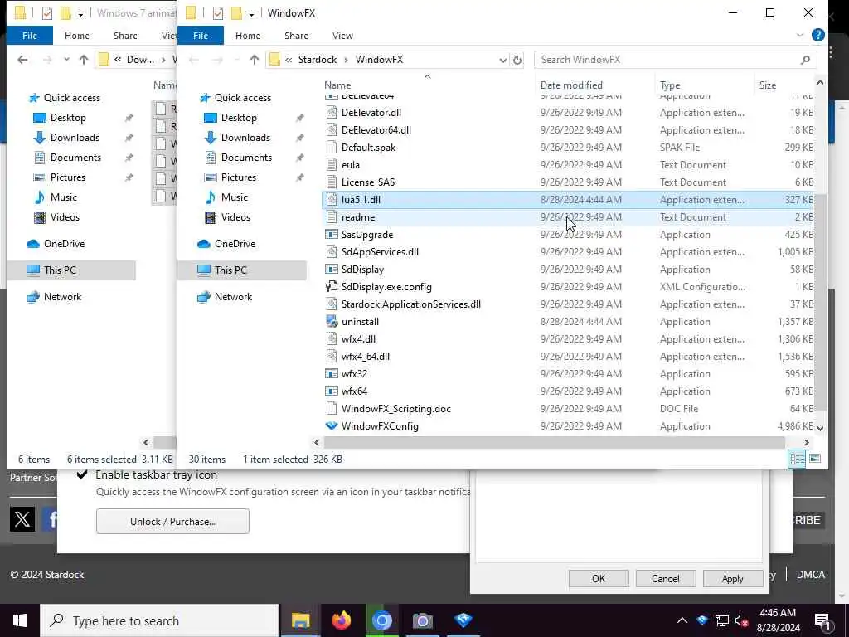Select the wfx32 application icon
The image size is (849, 637).
click(x=332, y=374)
